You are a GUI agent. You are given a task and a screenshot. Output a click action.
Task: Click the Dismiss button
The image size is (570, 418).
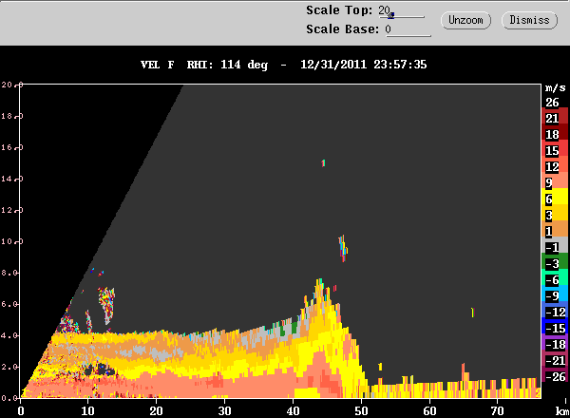(529, 20)
